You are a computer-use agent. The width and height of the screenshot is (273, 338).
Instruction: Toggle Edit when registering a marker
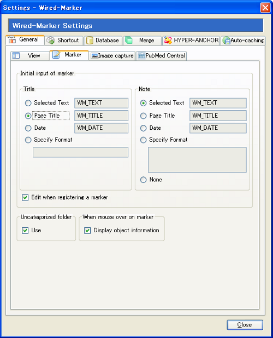coord(25,197)
